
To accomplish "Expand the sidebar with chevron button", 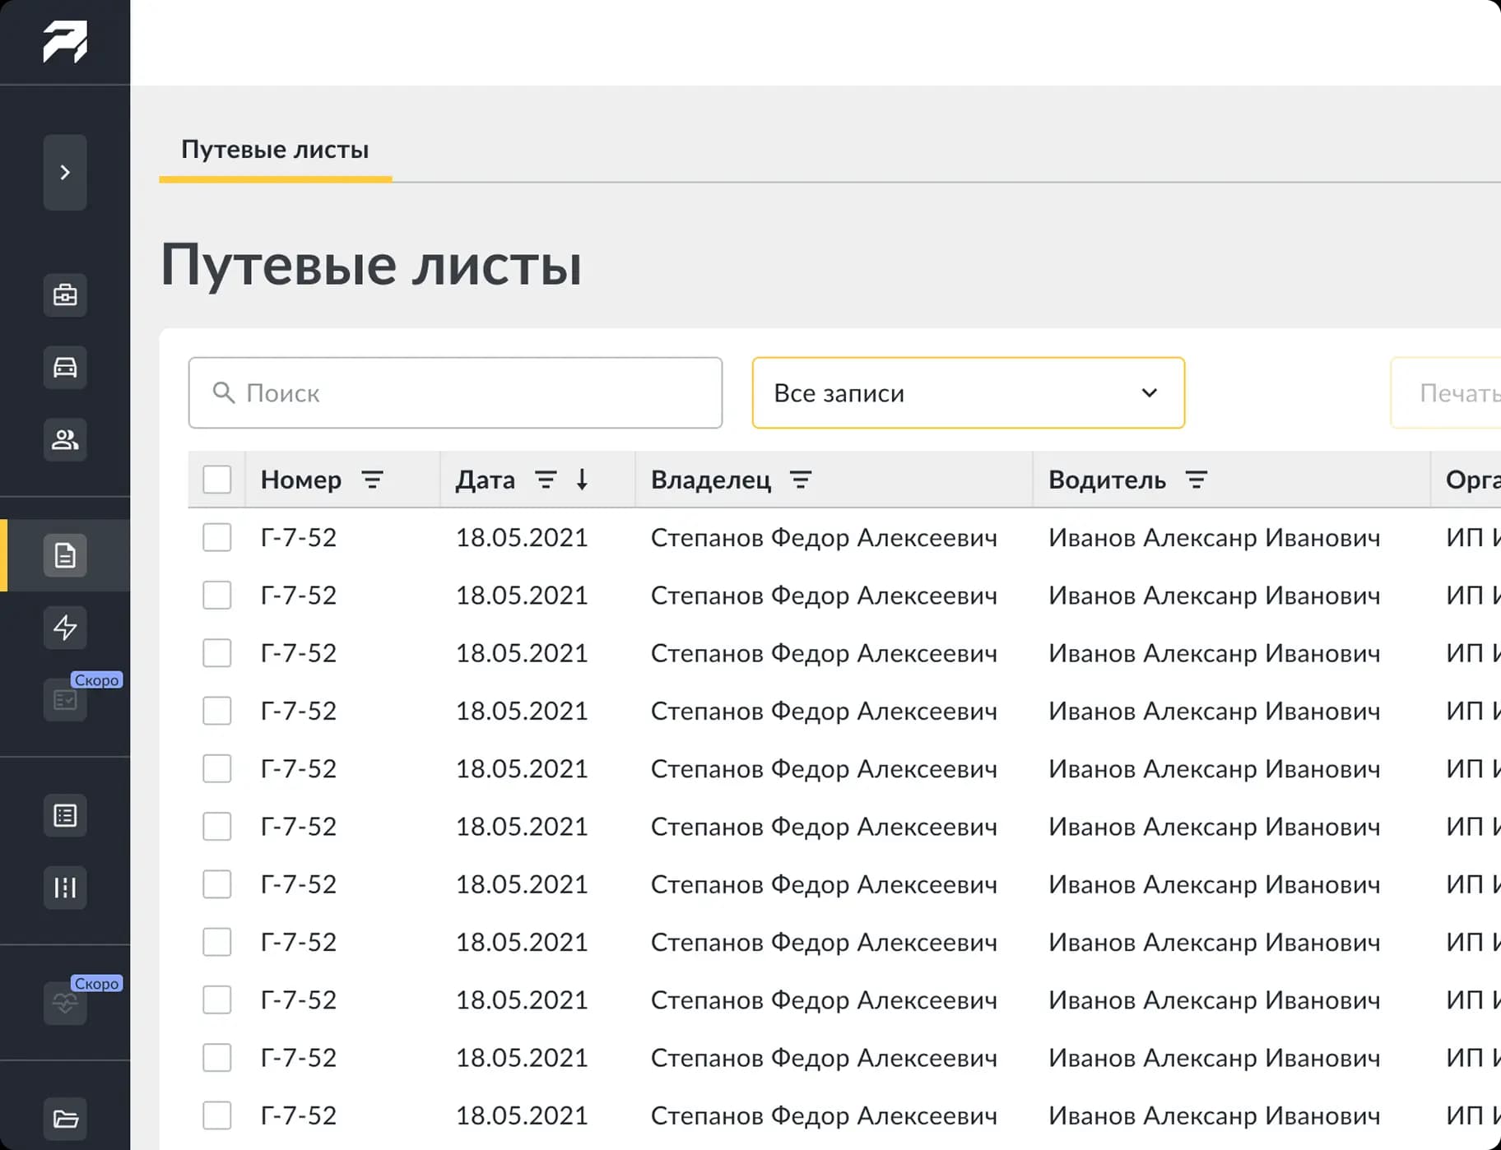I will tap(65, 172).
